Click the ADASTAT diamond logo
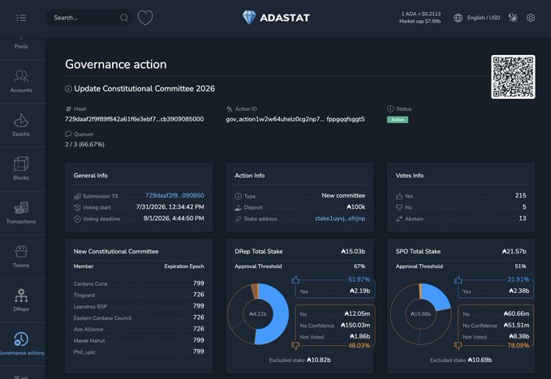The height and width of the screenshot is (379, 551). point(276,18)
